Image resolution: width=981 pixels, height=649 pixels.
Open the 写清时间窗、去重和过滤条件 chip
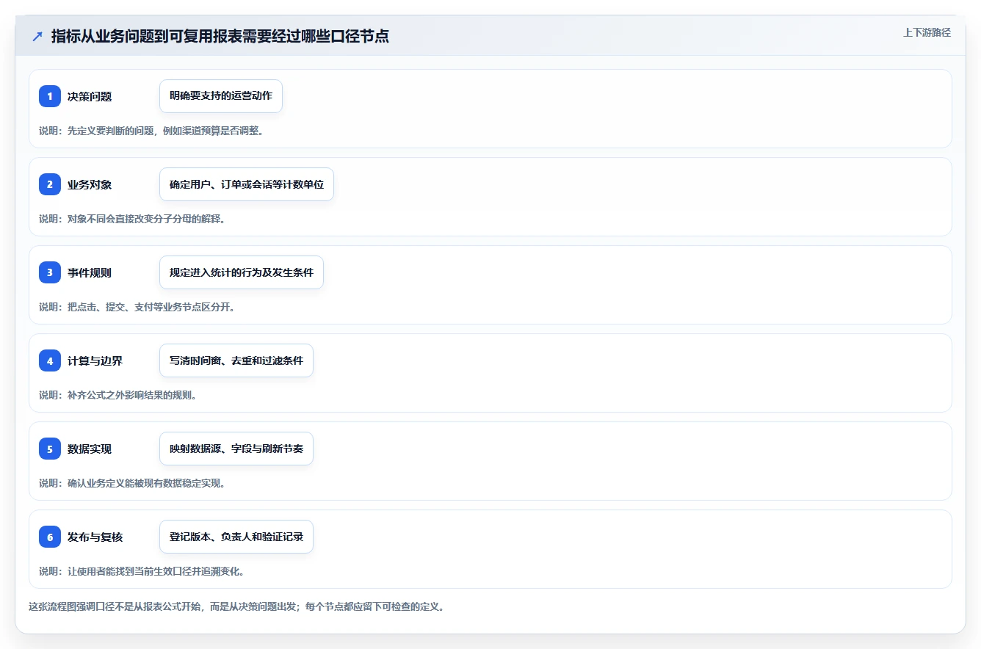(236, 360)
